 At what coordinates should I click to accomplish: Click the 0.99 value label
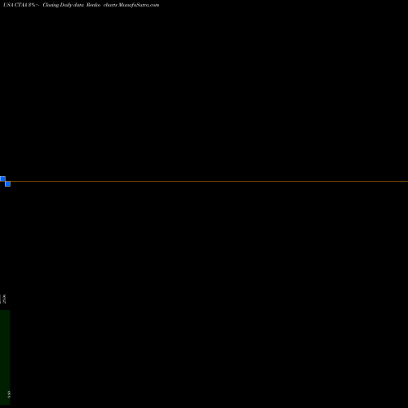coord(9,394)
